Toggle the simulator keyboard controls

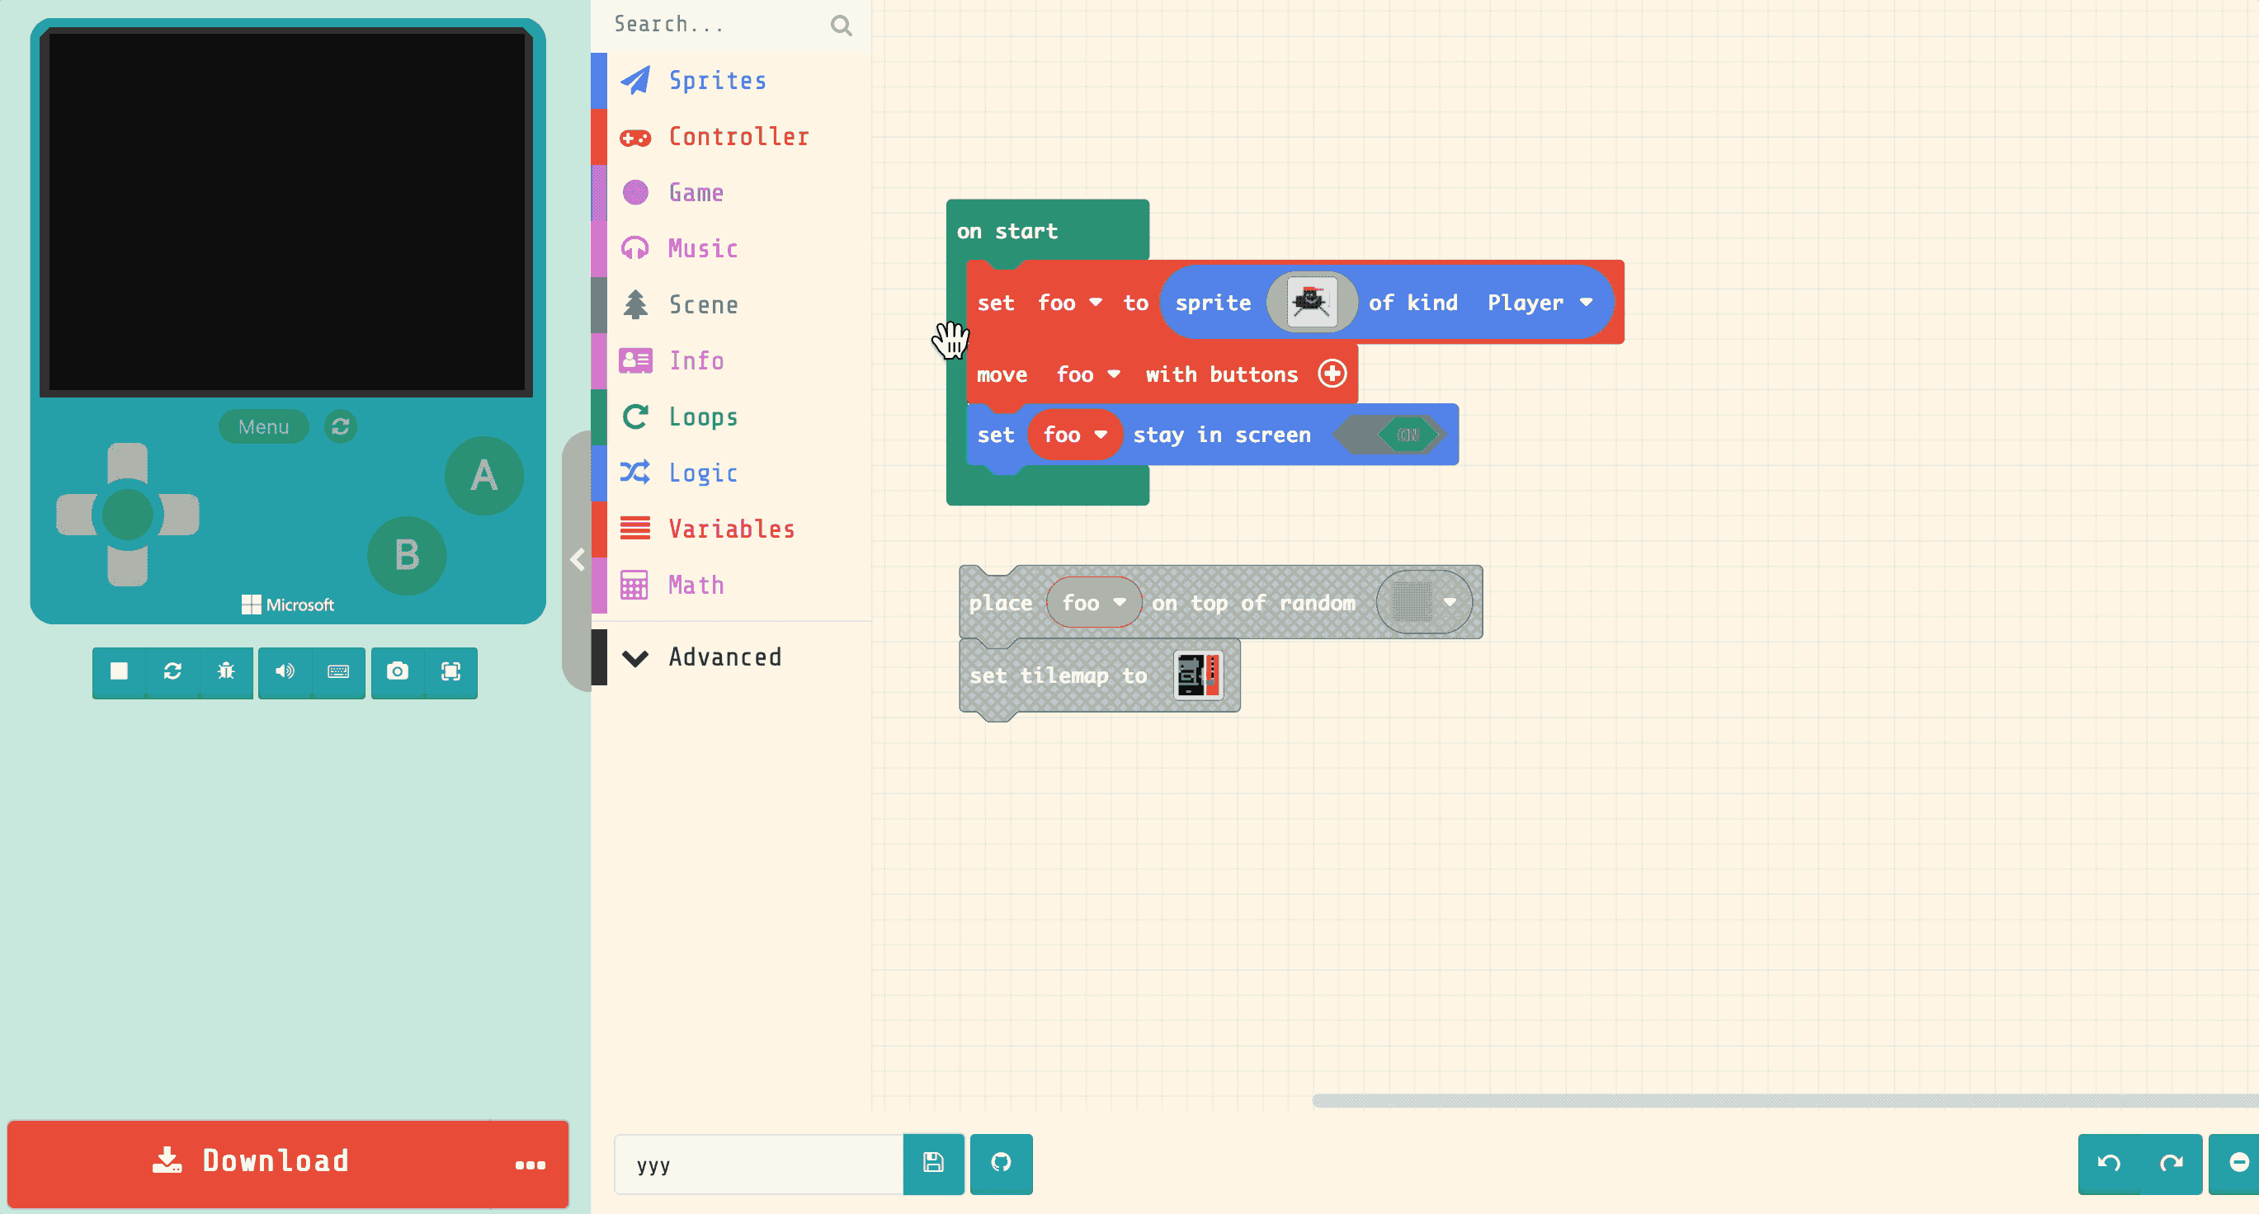pos(338,671)
